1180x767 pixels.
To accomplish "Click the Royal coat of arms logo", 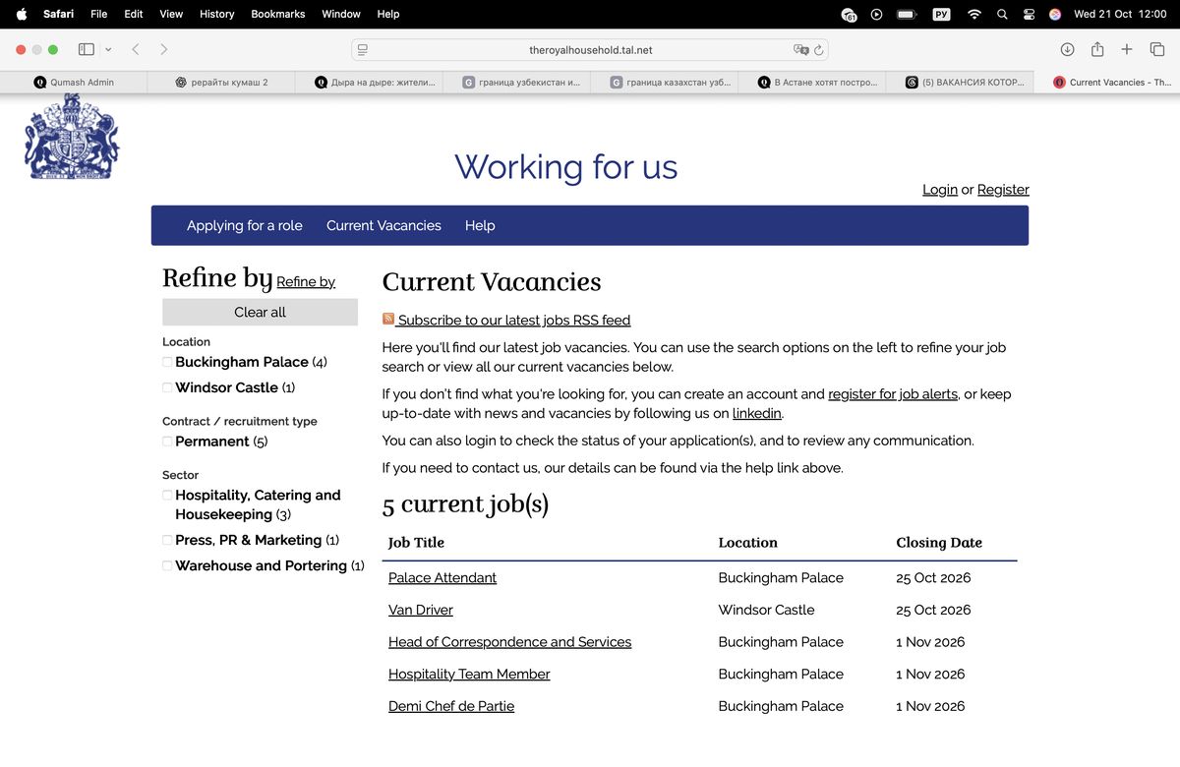I will (72, 137).
